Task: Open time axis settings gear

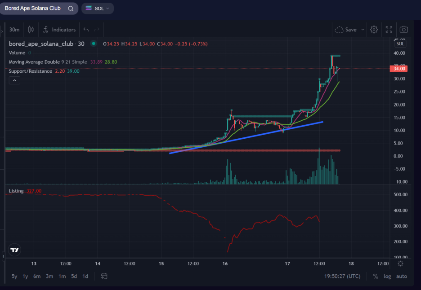Action: (x=400, y=264)
